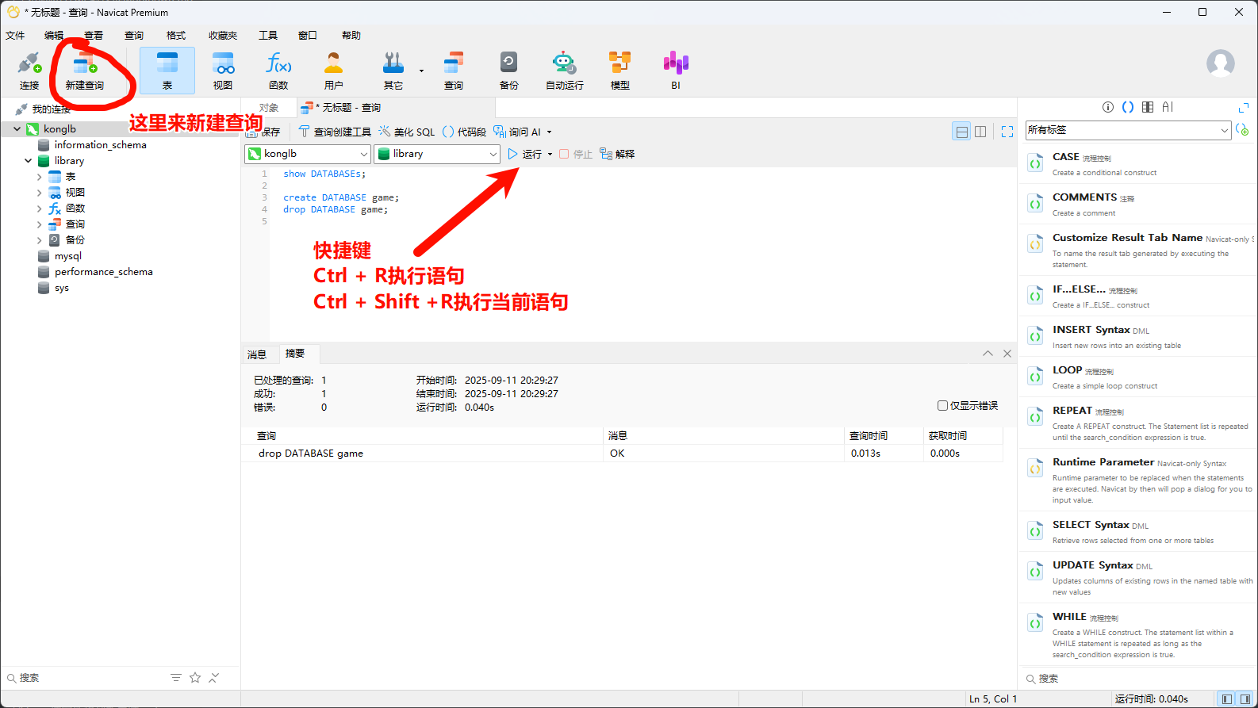Screen dimensions: 1258x708
Task: Click the User (用户) toolbar icon
Action: click(x=334, y=70)
